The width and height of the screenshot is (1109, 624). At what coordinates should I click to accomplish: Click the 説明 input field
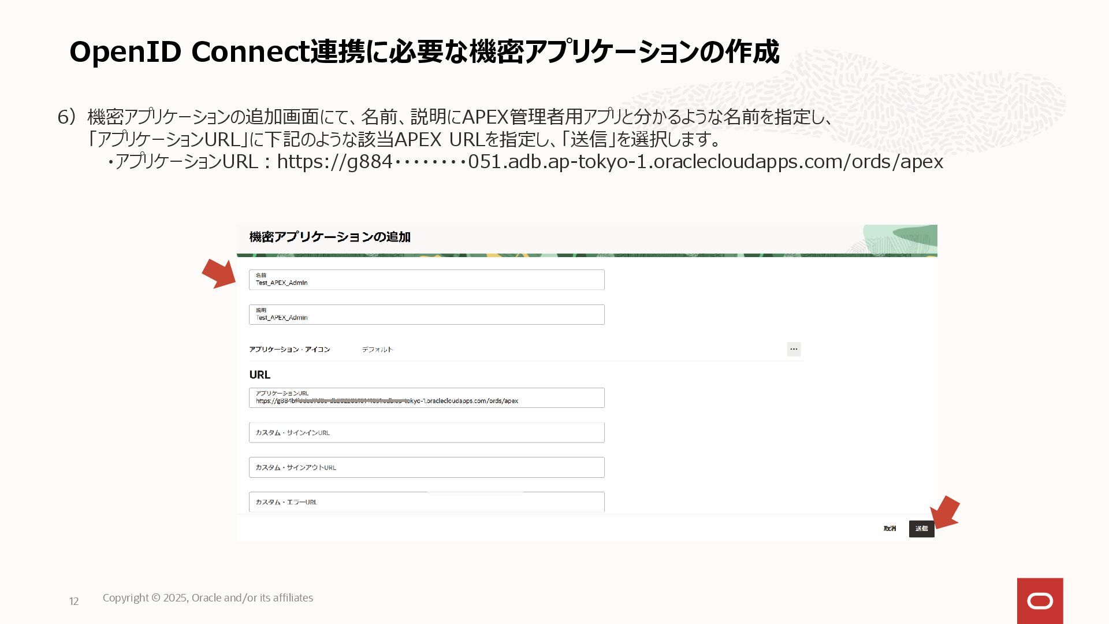point(426,314)
